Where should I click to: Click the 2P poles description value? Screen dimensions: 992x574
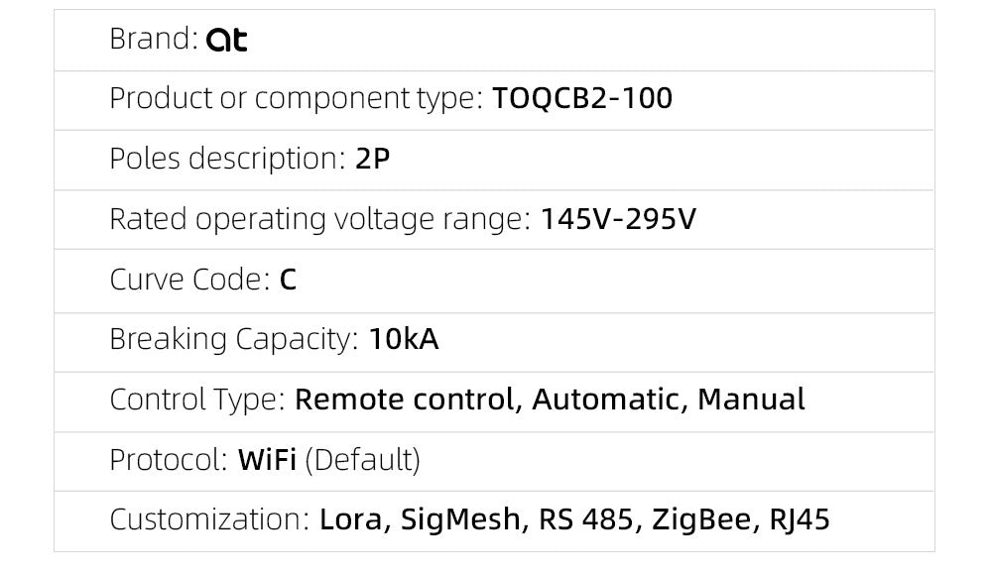pos(372,159)
